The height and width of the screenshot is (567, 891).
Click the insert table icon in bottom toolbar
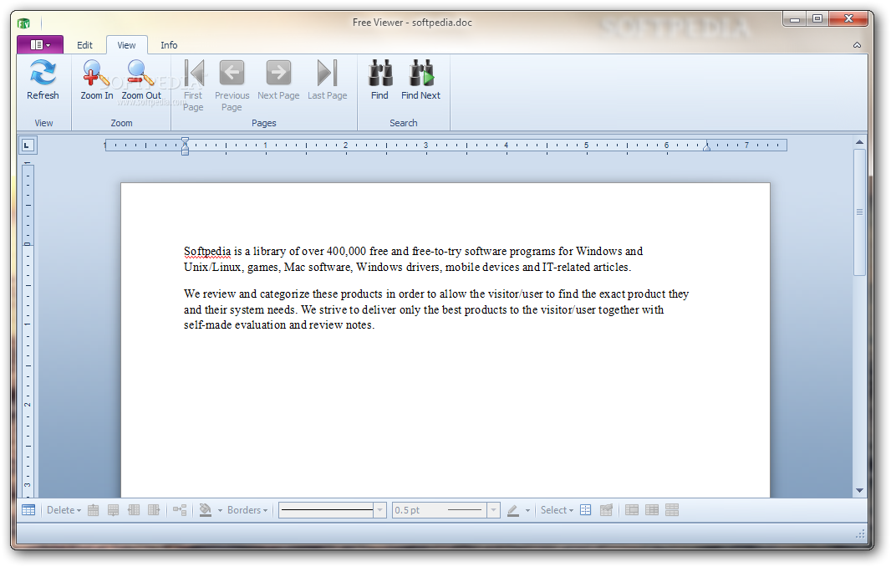[x=28, y=510]
